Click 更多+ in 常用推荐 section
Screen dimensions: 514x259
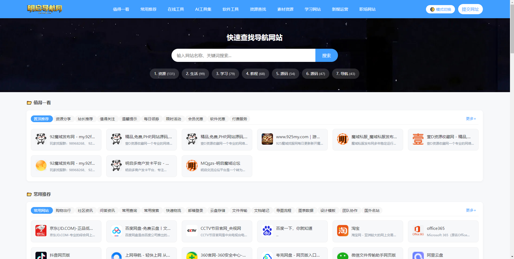(471, 210)
